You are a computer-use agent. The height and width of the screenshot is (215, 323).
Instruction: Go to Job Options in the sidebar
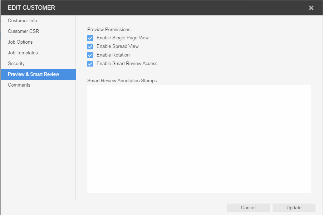(20, 42)
